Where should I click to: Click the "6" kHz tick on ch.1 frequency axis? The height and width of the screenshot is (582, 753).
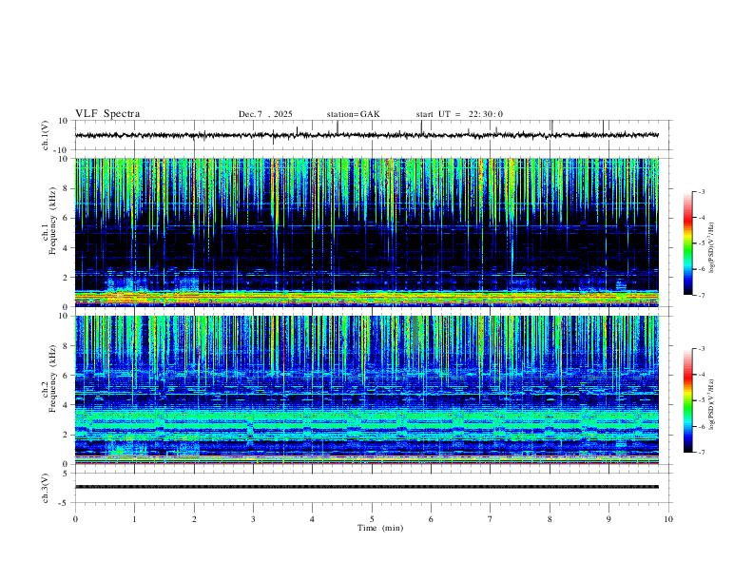(66, 218)
